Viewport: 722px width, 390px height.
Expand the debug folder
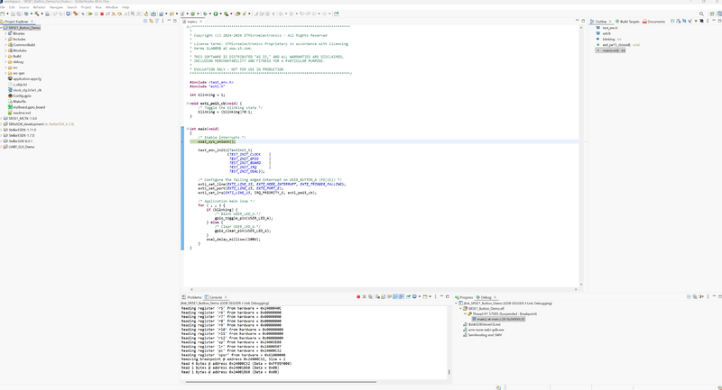point(5,61)
